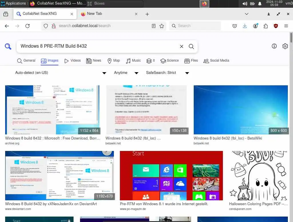This screenshot has height=222, width=293.
Task: Click the www.pc-magazin.de source text
Action: pos(133,209)
